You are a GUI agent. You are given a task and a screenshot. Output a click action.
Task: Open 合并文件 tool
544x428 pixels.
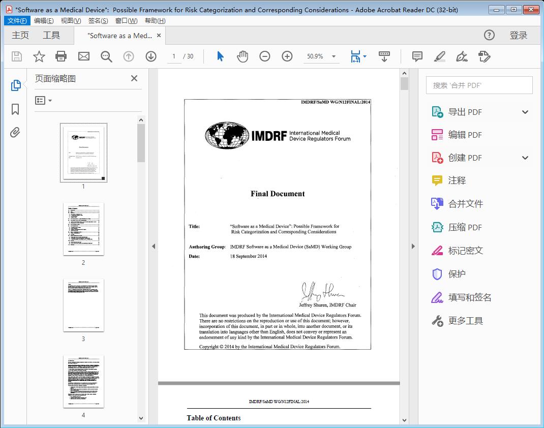(457, 204)
